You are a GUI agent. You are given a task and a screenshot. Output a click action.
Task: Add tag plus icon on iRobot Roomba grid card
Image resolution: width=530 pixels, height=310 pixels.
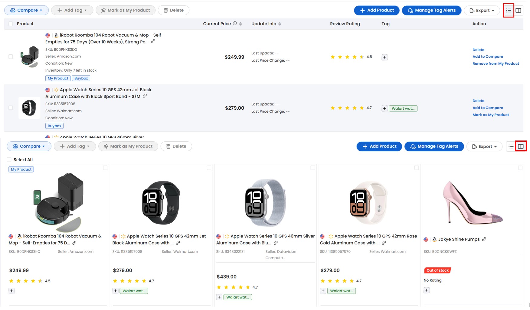point(11,291)
